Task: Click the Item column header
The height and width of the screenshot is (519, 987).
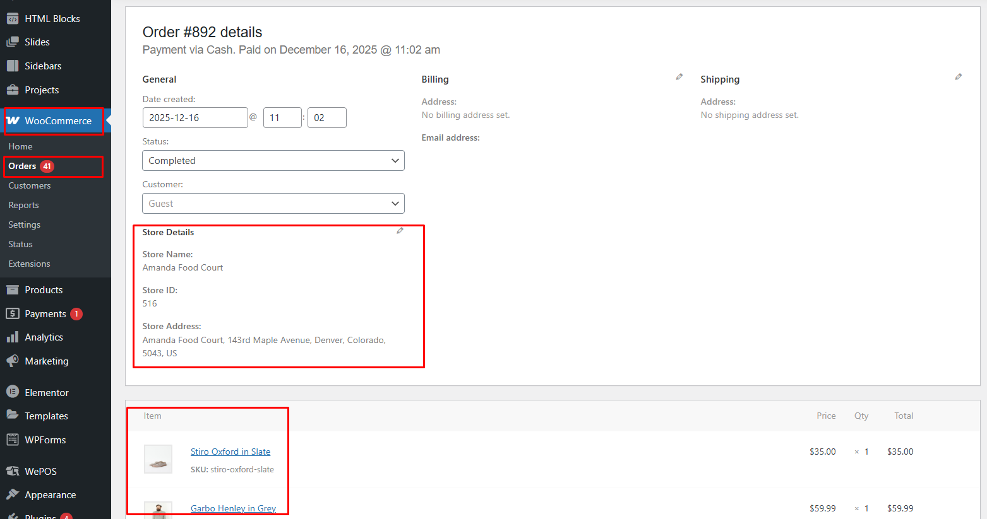Action: tap(152, 416)
